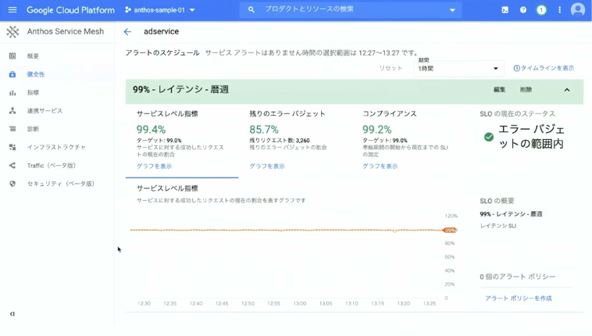Click the 0 個のアラート ポリシー text

tap(518, 277)
